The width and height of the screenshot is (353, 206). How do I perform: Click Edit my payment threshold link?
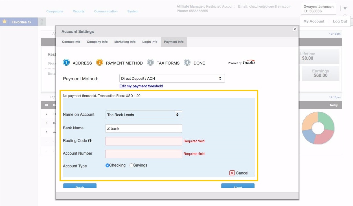coord(141,86)
